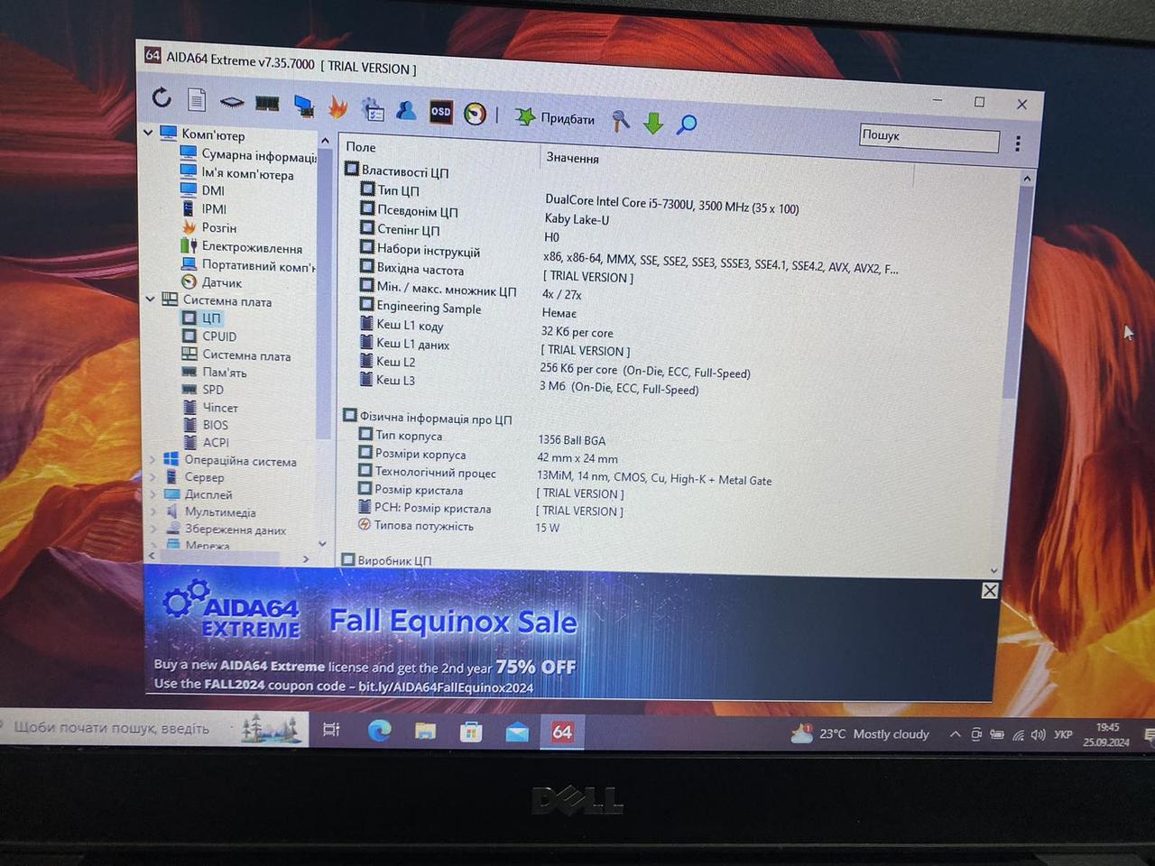Open the bit.ly/AIDA64FallEquinox2024 link
The image size is (1155, 866).
point(446,687)
